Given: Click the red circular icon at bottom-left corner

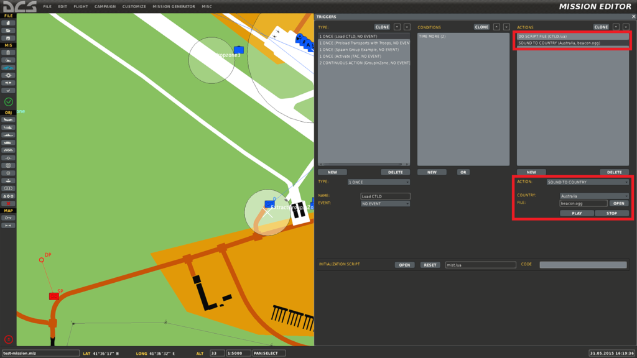Looking at the screenshot, I should [8, 339].
